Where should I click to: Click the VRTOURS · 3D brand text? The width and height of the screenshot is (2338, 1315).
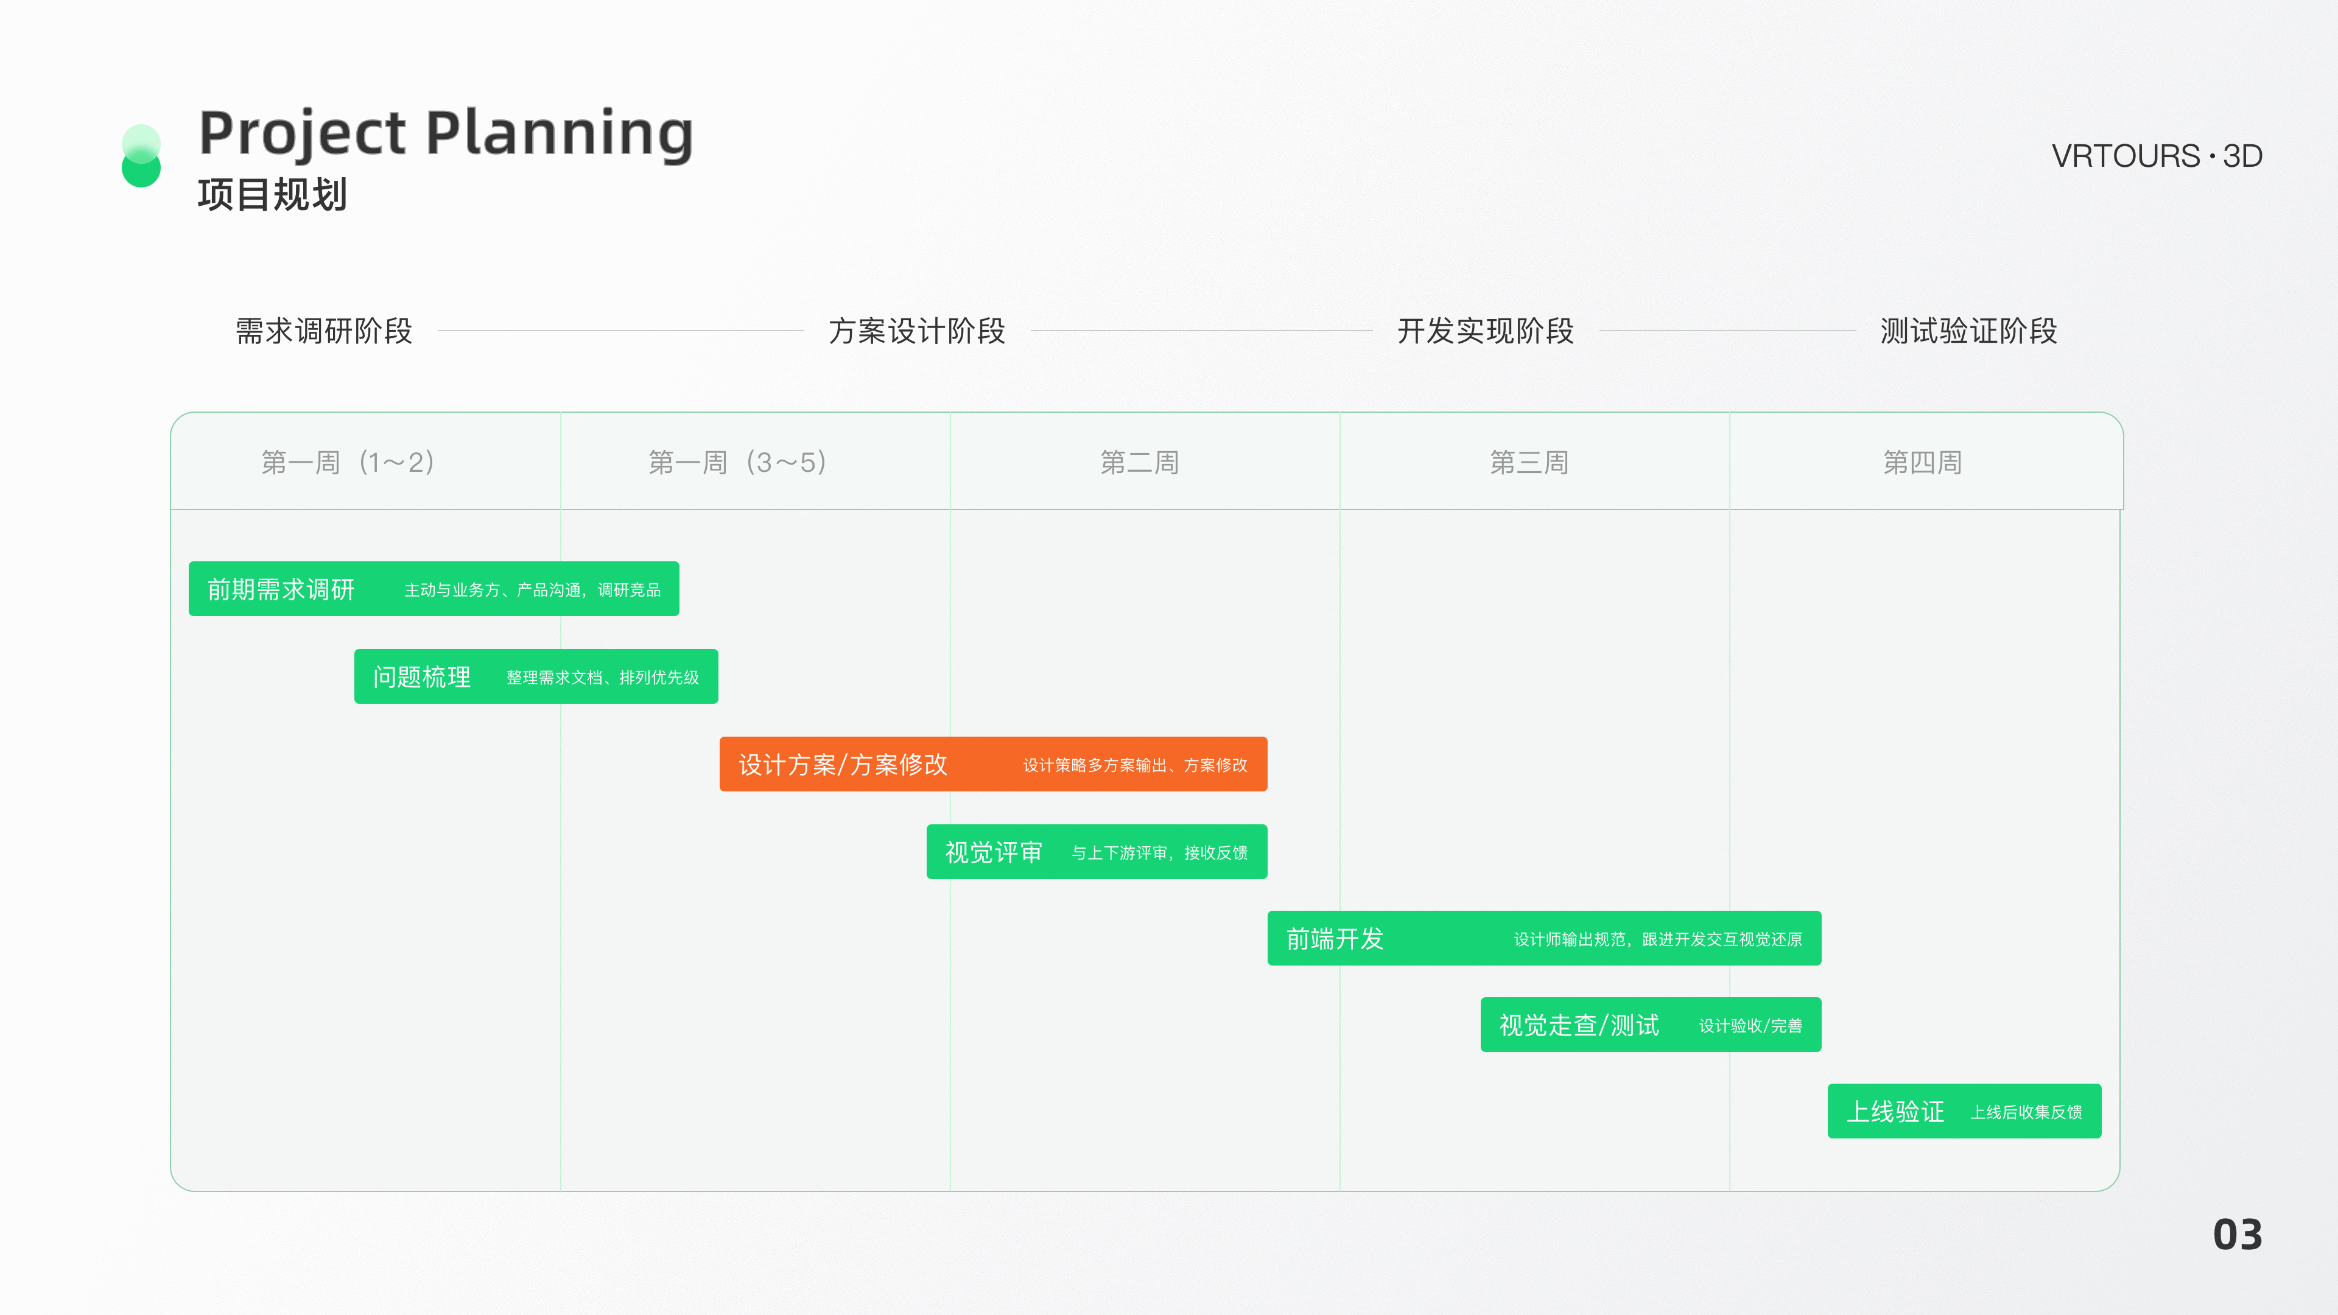(x=2157, y=156)
